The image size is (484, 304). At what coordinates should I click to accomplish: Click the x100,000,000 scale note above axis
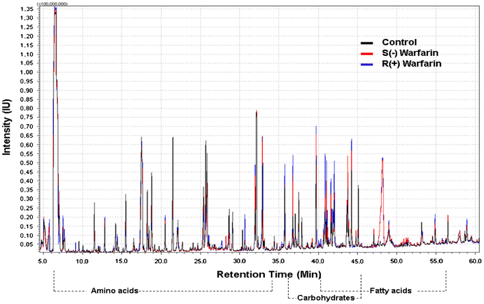tap(52, 3)
